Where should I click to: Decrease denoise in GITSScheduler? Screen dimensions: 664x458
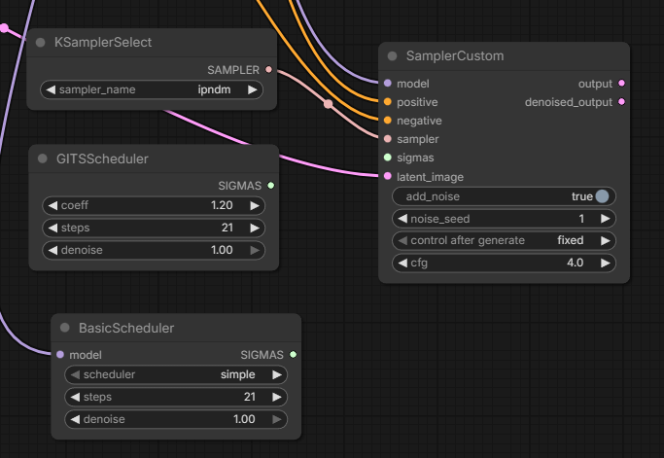[52, 251]
